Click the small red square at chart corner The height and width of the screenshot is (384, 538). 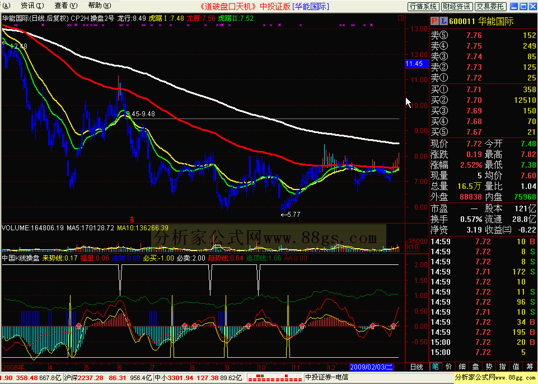click(400, 18)
